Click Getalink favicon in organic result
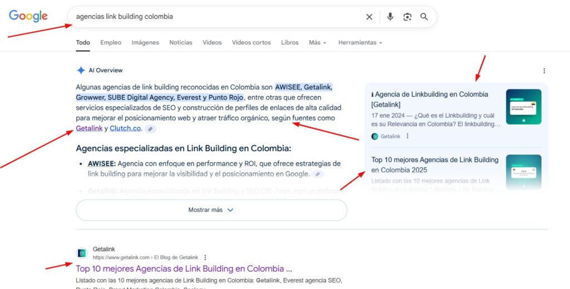Image resolution: width=570 pixels, height=289 pixels. pyautogui.click(x=82, y=253)
